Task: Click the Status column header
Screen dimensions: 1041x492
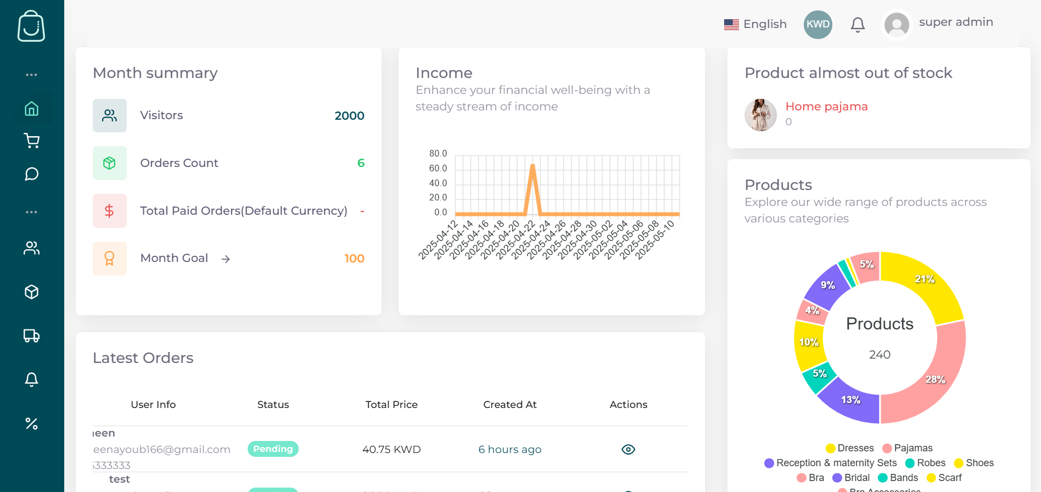Action: [273, 405]
